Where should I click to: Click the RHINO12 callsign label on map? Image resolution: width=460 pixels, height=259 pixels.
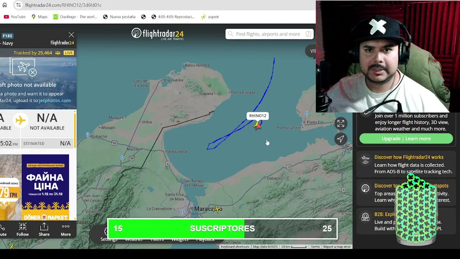[x=258, y=116]
